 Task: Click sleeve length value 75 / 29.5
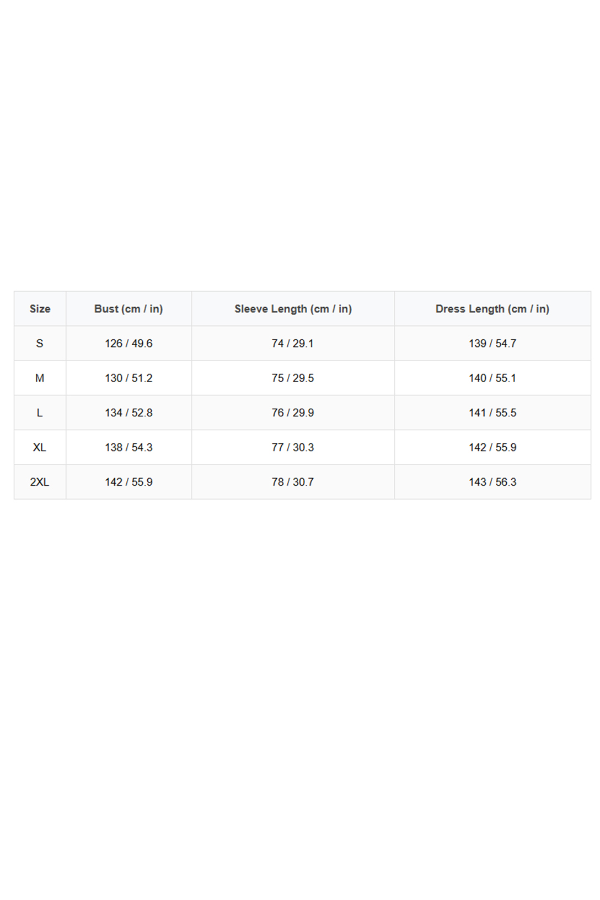coord(293,378)
